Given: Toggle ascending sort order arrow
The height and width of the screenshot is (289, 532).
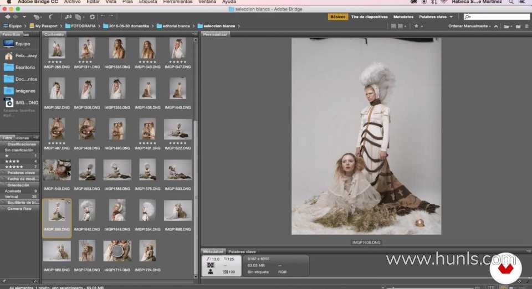Looking at the screenshot, I should coord(496,26).
